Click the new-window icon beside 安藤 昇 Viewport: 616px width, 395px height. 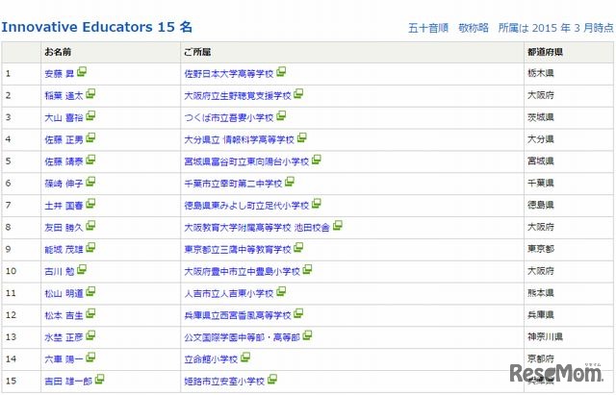82,72
